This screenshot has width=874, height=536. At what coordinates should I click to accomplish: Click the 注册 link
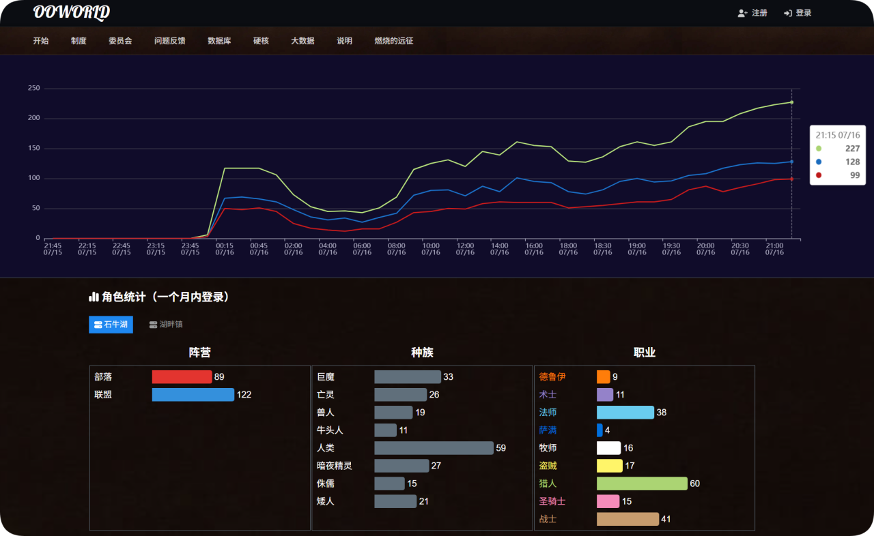point(759,13)
